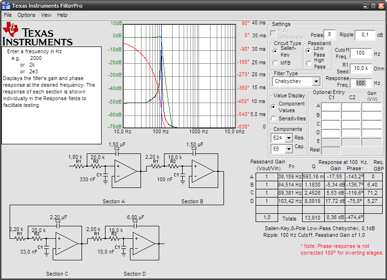Click Section D C2 capacitor symbol
This screenshot has width=387, height=280.
point(135,226)
